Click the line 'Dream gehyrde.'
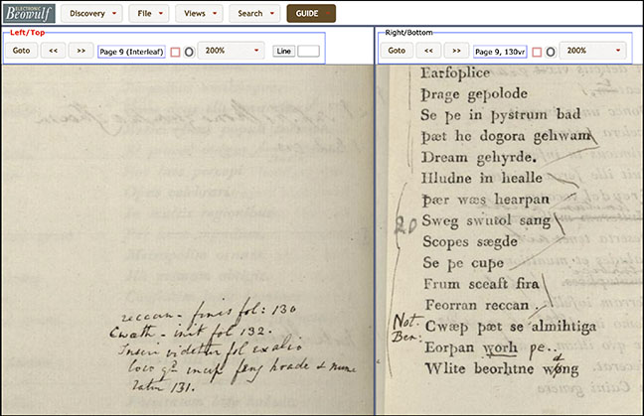Image resolution: width=644 pixels, height=416 pixels. click(479, 158)
